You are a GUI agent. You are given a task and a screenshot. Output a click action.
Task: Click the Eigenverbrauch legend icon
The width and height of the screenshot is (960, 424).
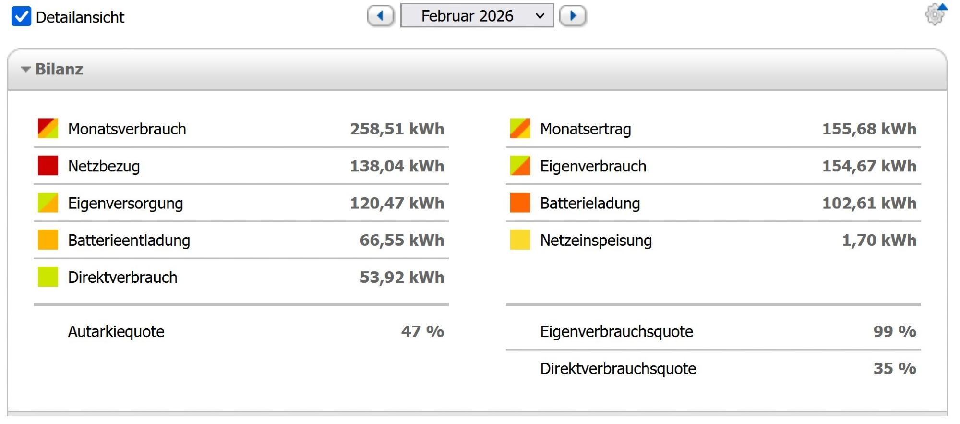pos(520,166)
